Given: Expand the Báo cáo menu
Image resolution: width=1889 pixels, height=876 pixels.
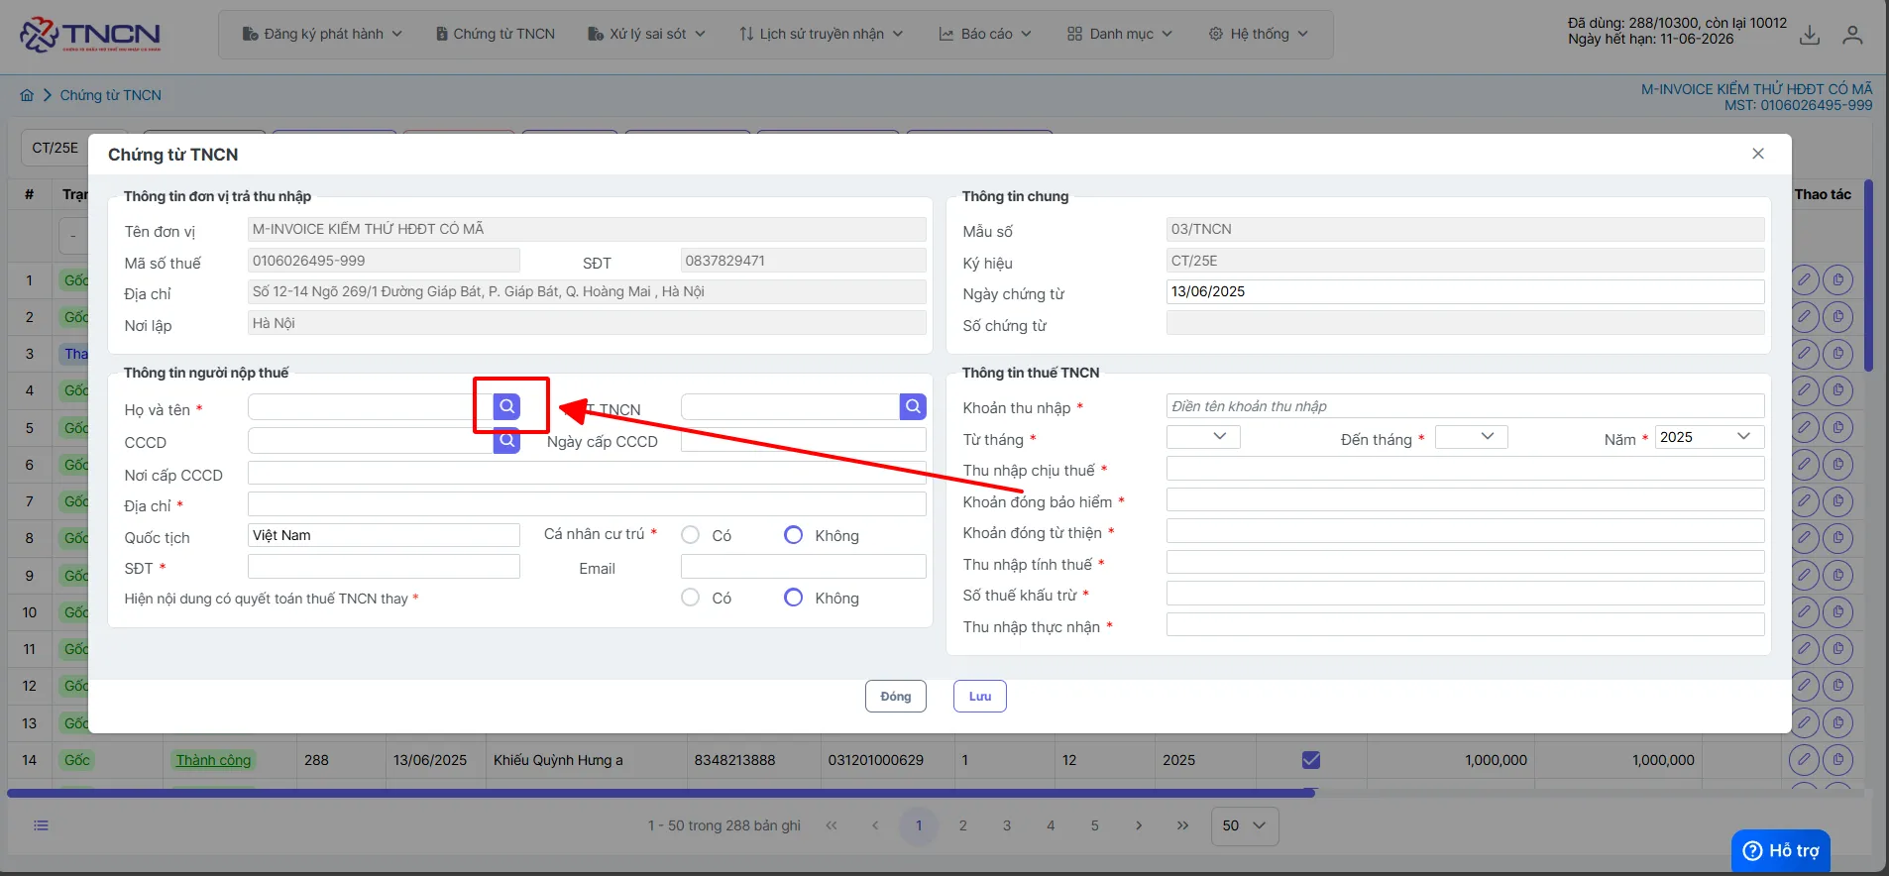Looking at the screenshot, I should tap(985, 34).
